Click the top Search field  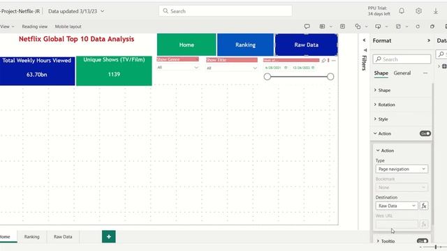[x=225, y=11]
